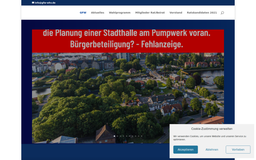Jump to the third slide pagination dot
This screenshot has width=256, height=160.
point(120,136)
